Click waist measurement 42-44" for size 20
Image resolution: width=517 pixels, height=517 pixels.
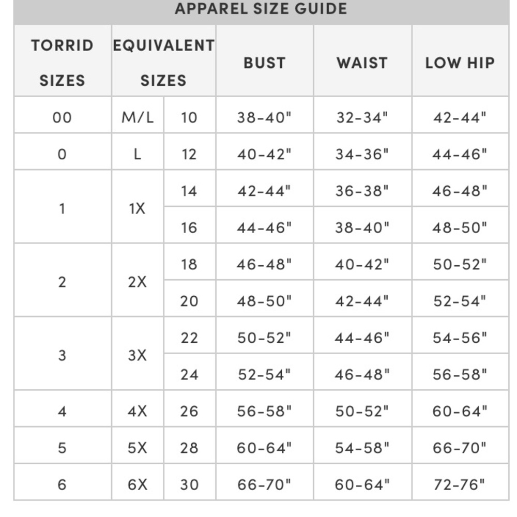click(363, 299)
